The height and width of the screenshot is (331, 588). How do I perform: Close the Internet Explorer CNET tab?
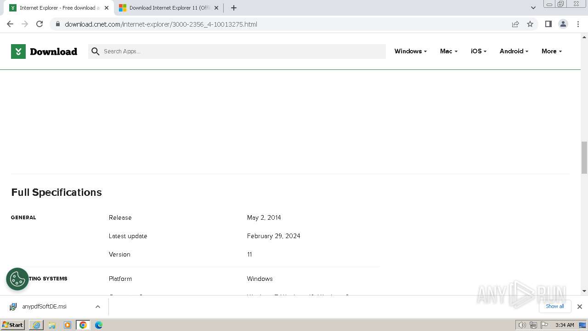(107, 8)
